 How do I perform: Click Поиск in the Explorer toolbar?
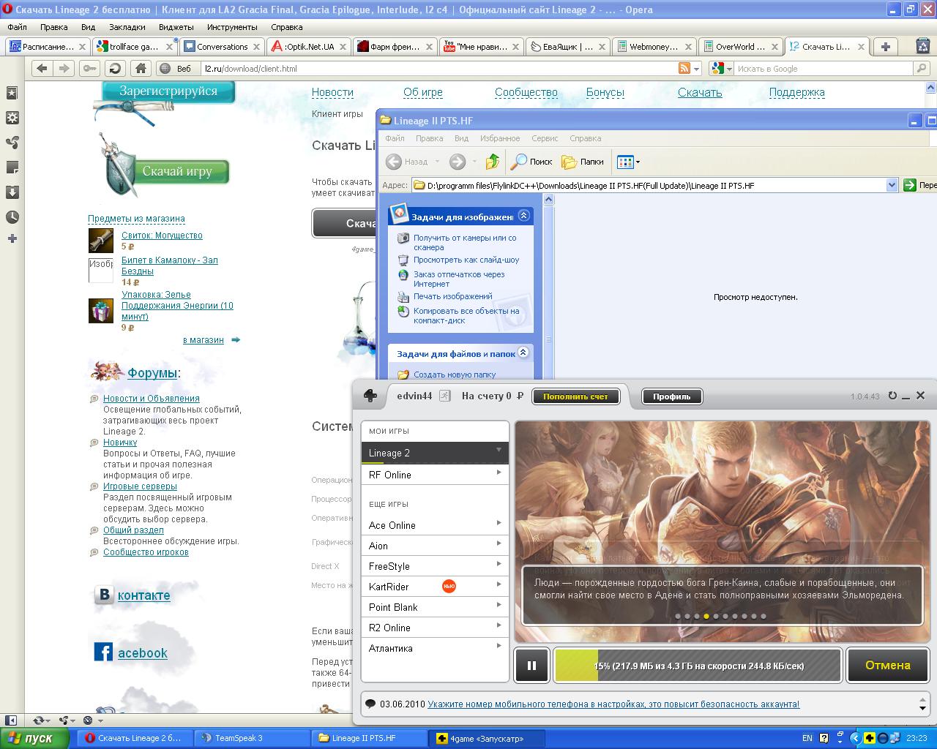coord(531,162)
